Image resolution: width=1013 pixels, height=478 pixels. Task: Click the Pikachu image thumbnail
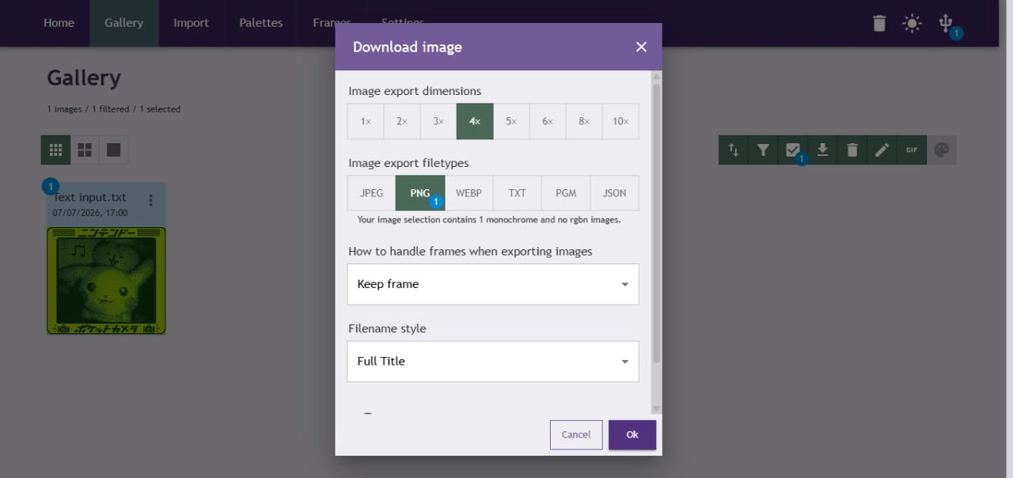[x=106, y=280]
